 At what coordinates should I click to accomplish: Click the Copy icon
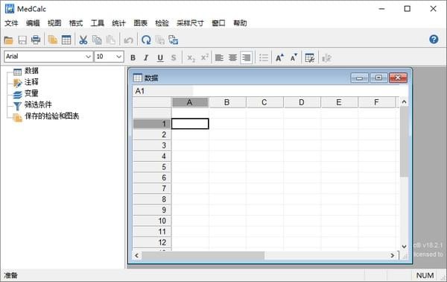point(97,40)
